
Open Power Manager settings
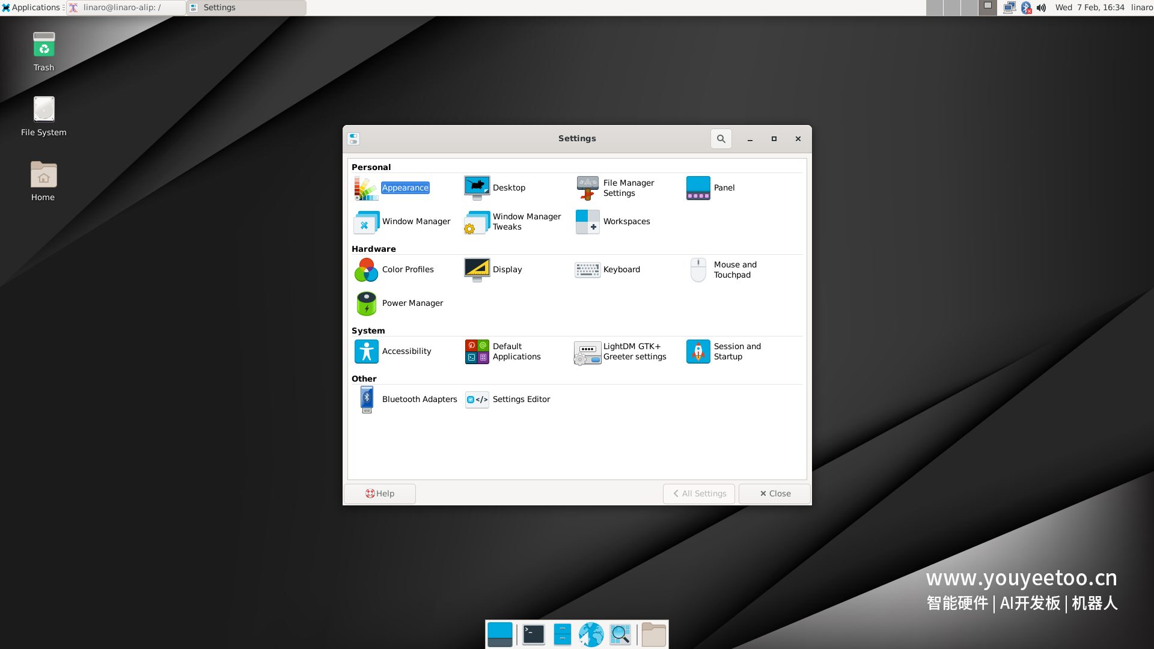412,303
